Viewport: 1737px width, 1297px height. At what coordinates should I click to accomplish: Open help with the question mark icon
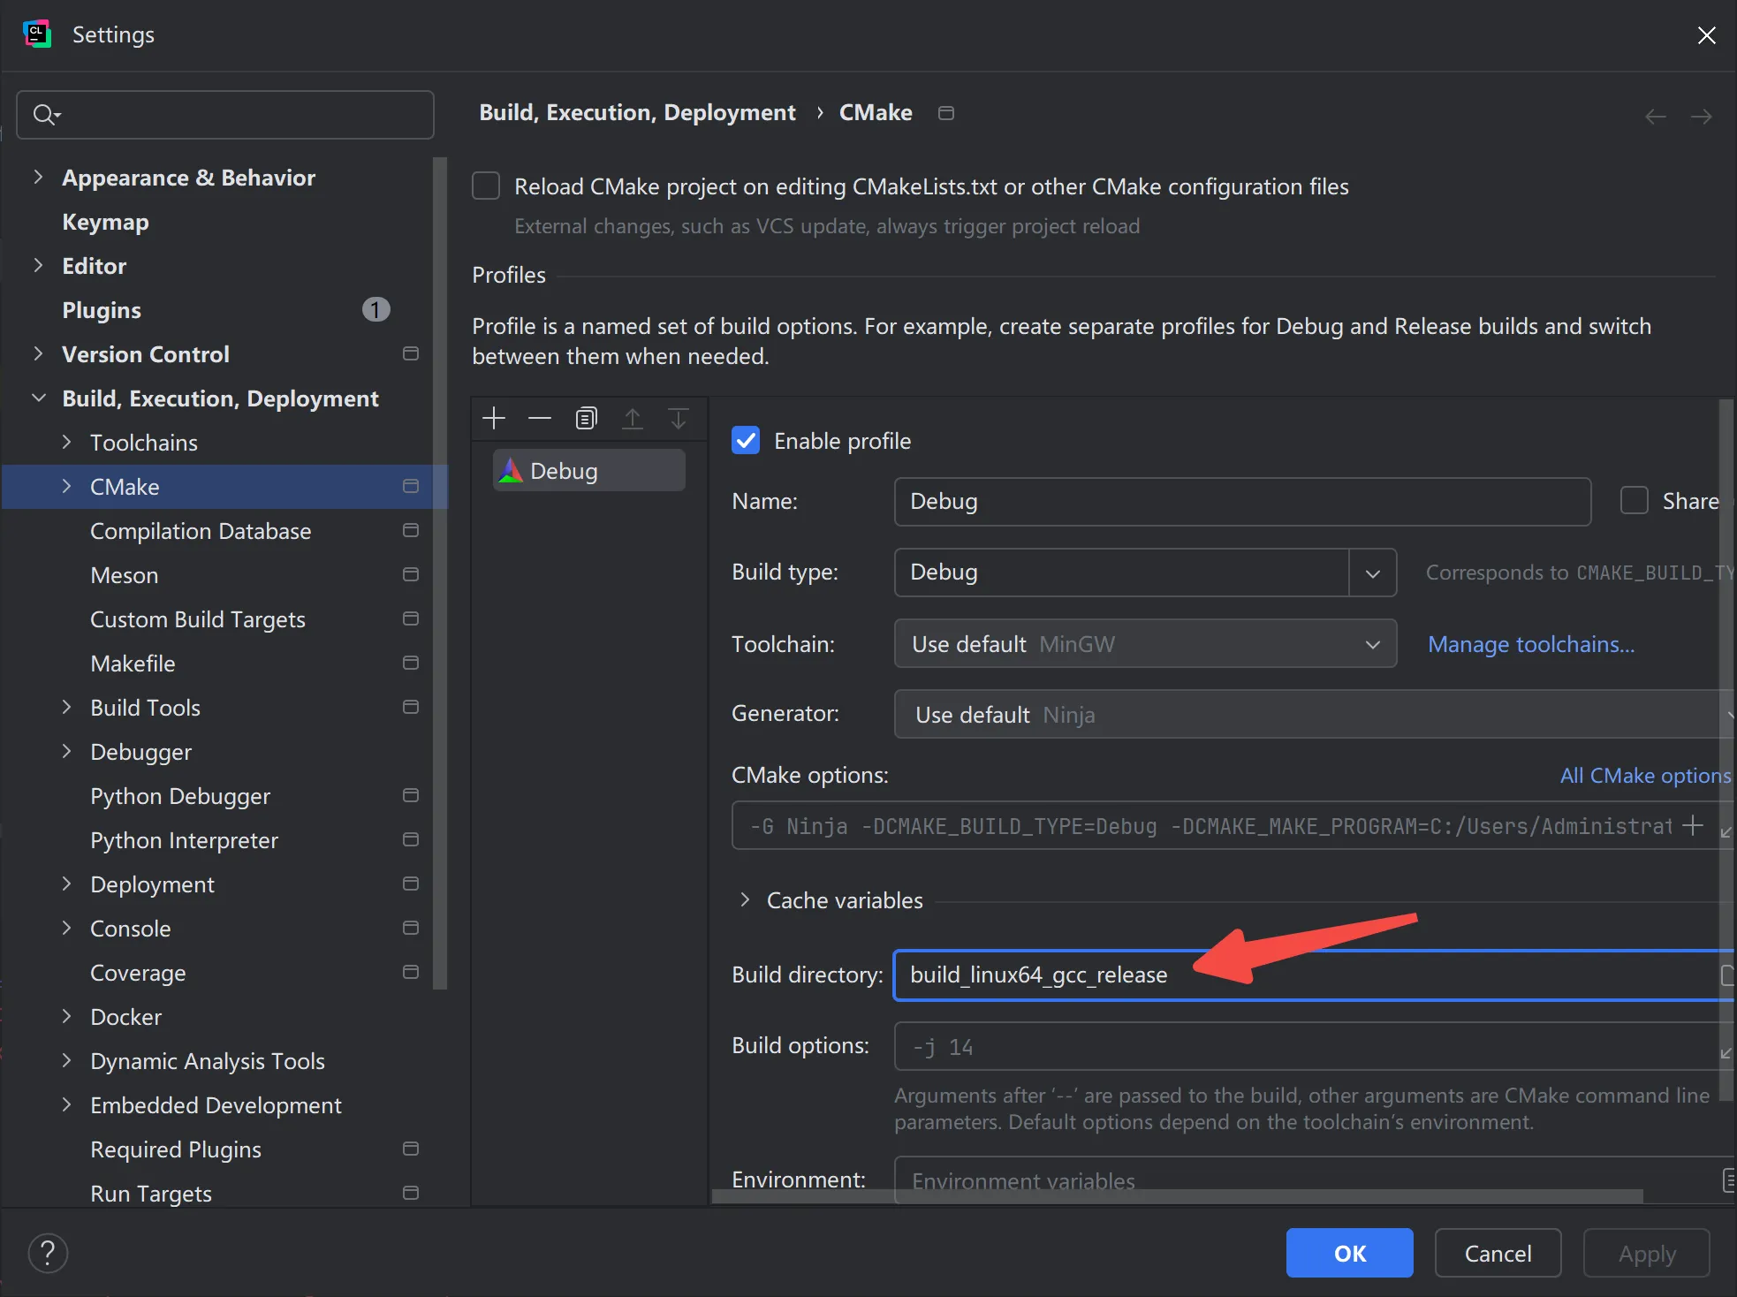click(48, 1253)
